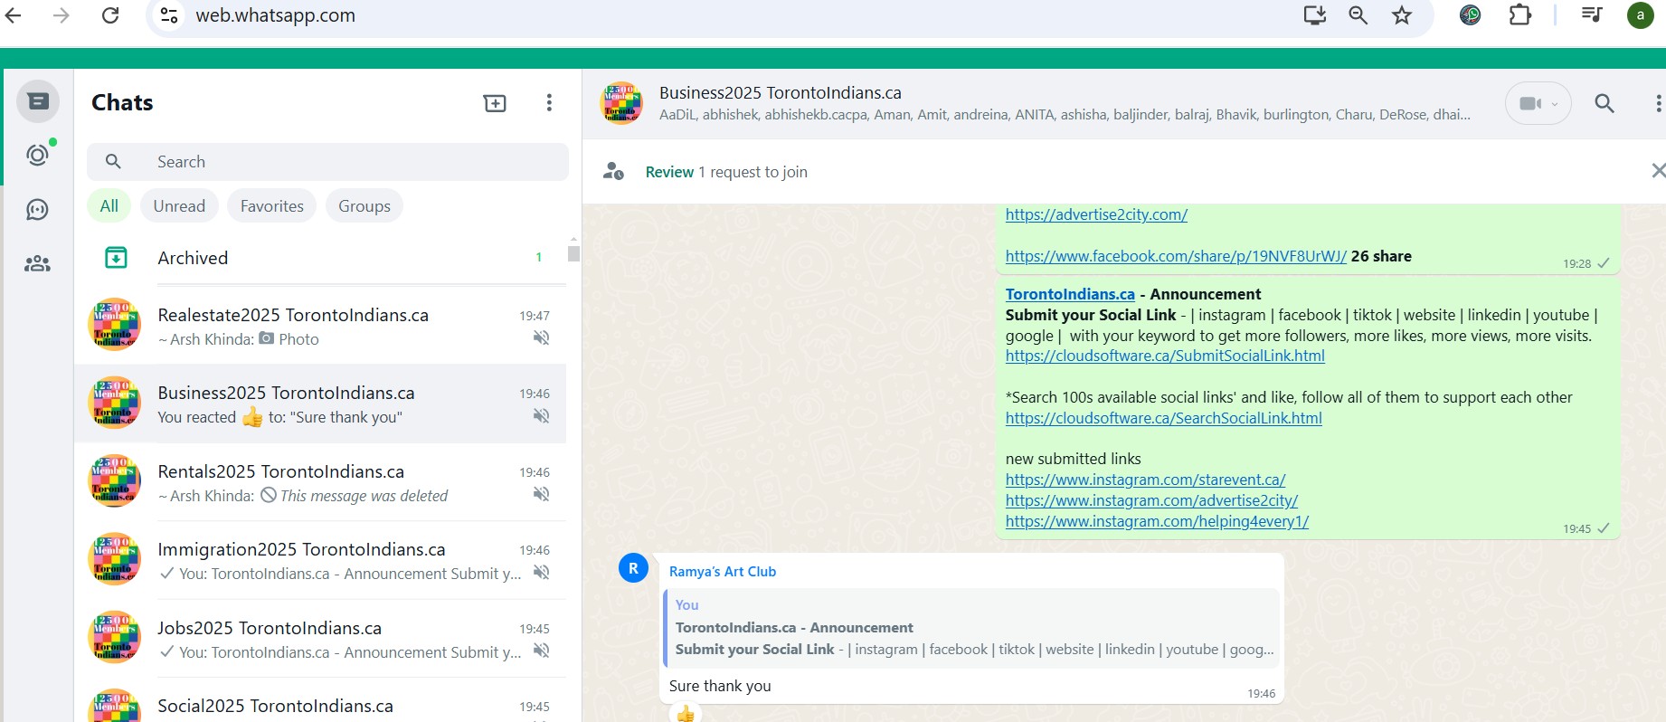Click Review for the join request
Image resolution: width=1666 pixels, height=722 pixels.
(x=669, y=172)
